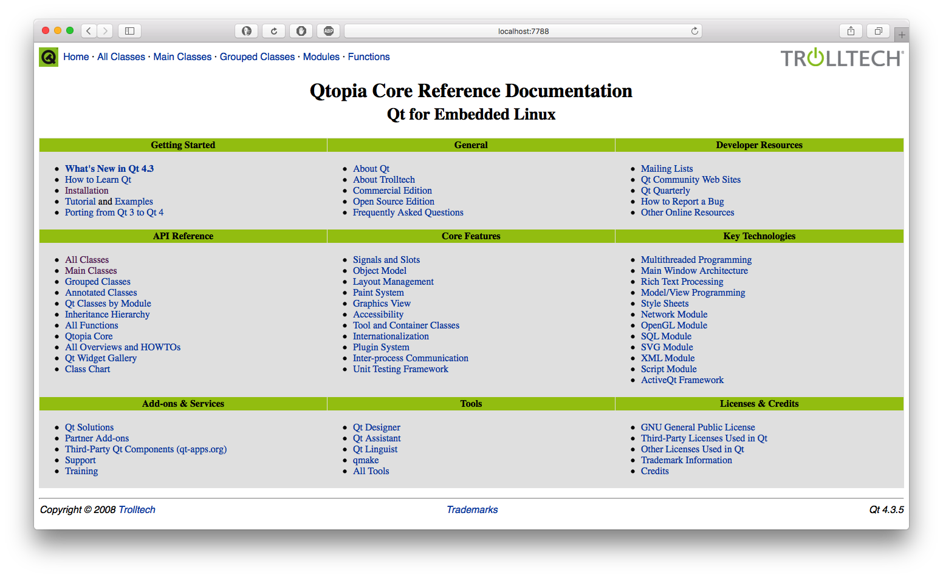The height and width of the screenshot is (578, 943).
Task: Open the GNU General Public License link
Action: (x=698, y=427)
